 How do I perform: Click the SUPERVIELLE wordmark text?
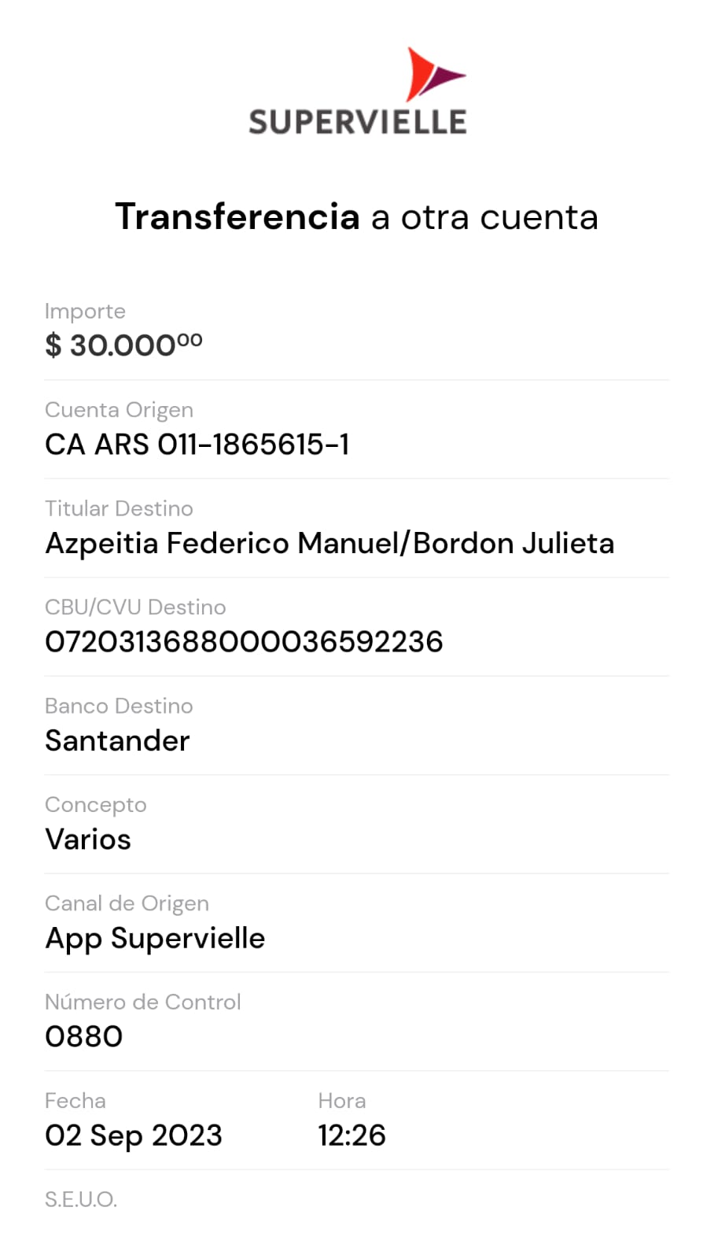pos(358,123)
